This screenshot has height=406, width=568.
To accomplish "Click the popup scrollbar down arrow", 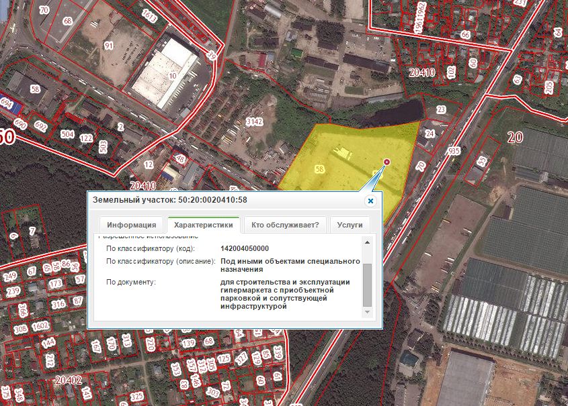I will click(367, 312).
